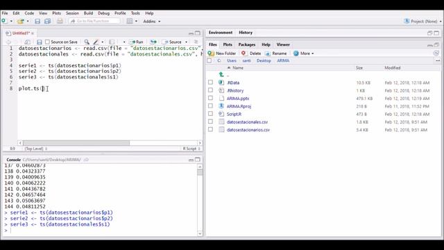Image resolution: width=444 pixels, height=250 pixels.
Task: Click the editor back navigation arrow
Action: (8, 42)
